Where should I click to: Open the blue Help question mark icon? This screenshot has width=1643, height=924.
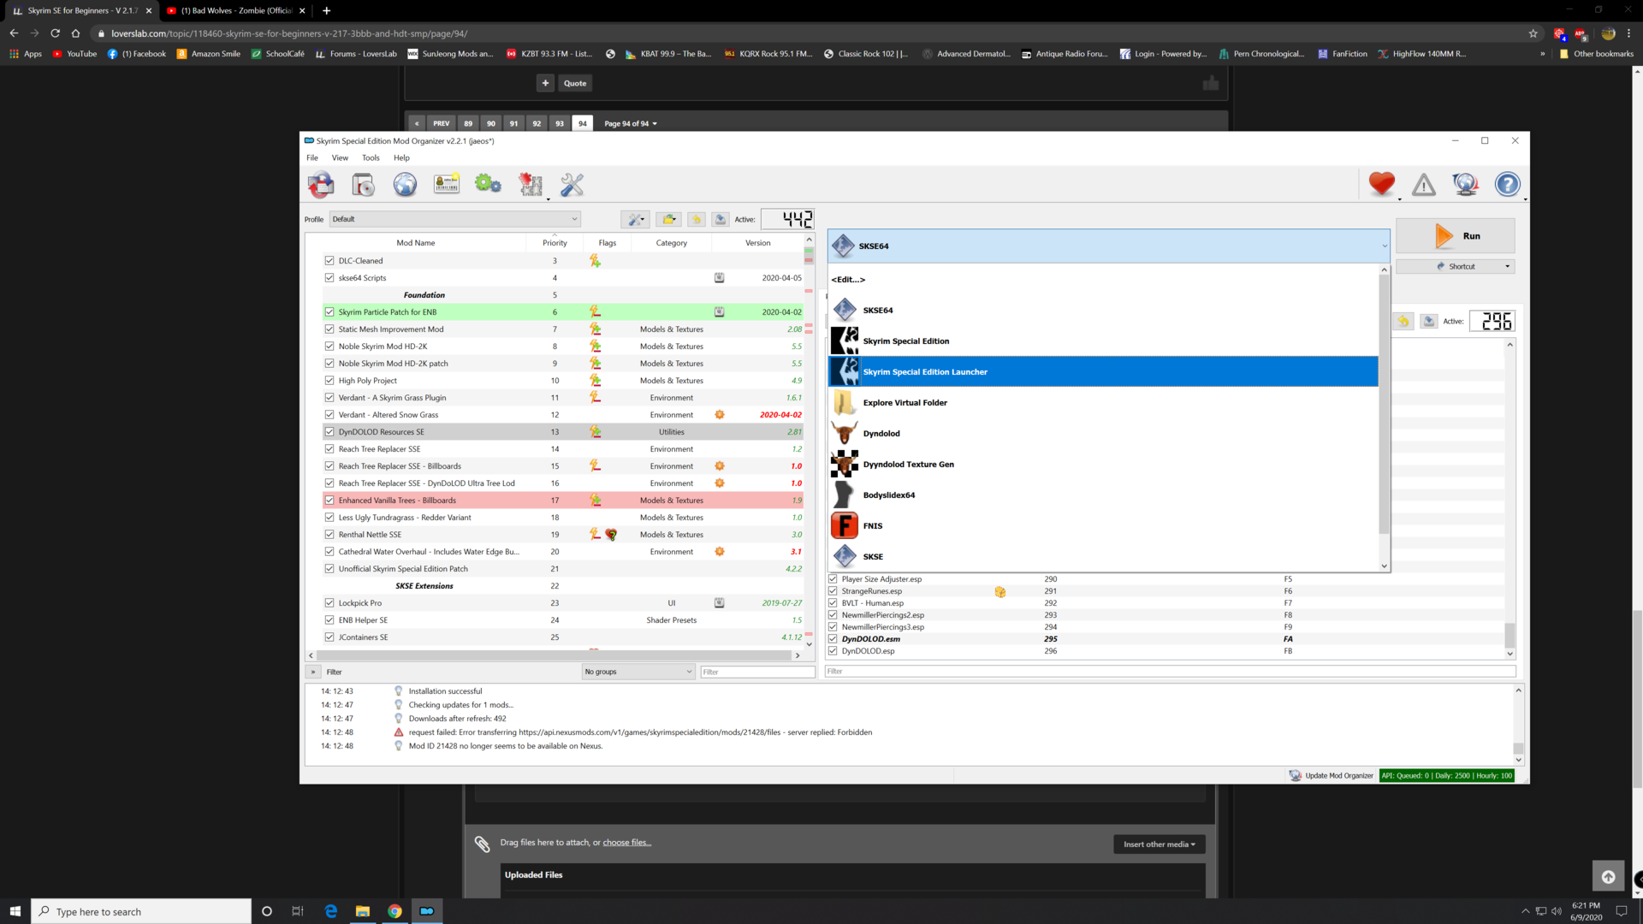coord(1508,184)
